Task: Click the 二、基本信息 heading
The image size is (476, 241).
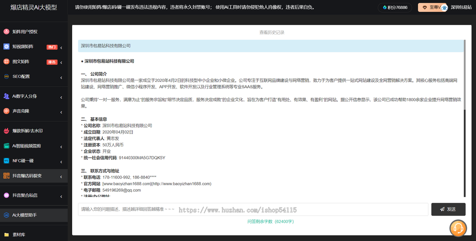Action: 94,119
